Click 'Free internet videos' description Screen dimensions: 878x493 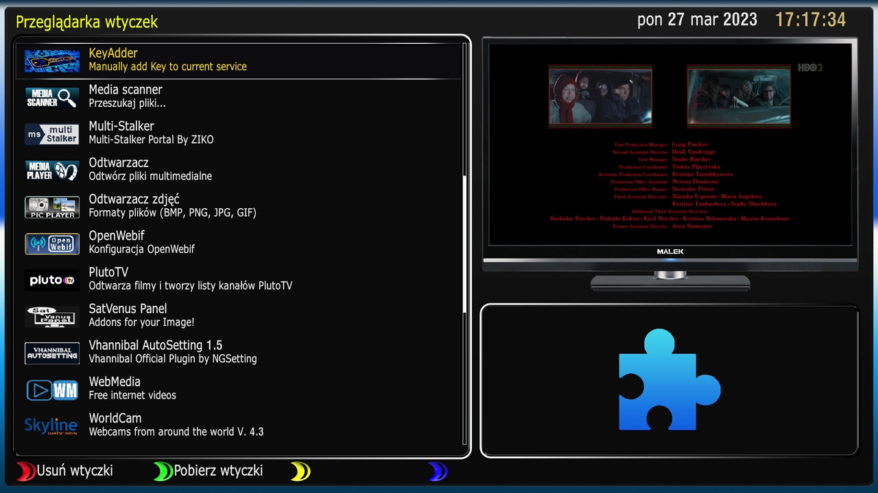(132, 395)
